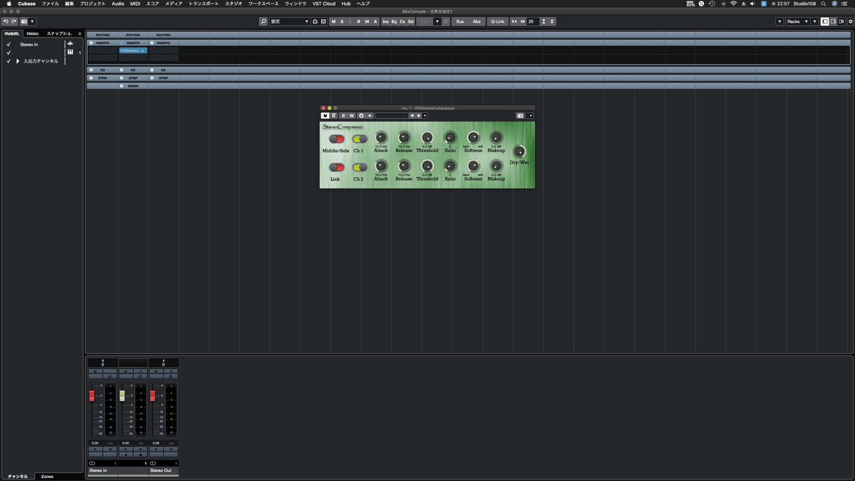Toggle the Ch 1 enable switch
855x481 pixels.
360,139
